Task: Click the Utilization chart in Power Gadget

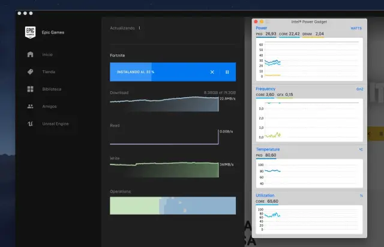Action: pos(308,219)
